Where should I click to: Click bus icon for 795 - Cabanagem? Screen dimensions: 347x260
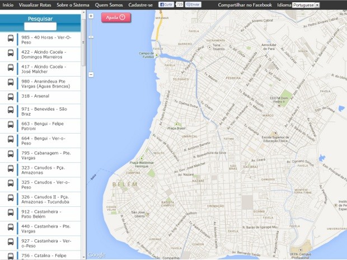point(11,155)
